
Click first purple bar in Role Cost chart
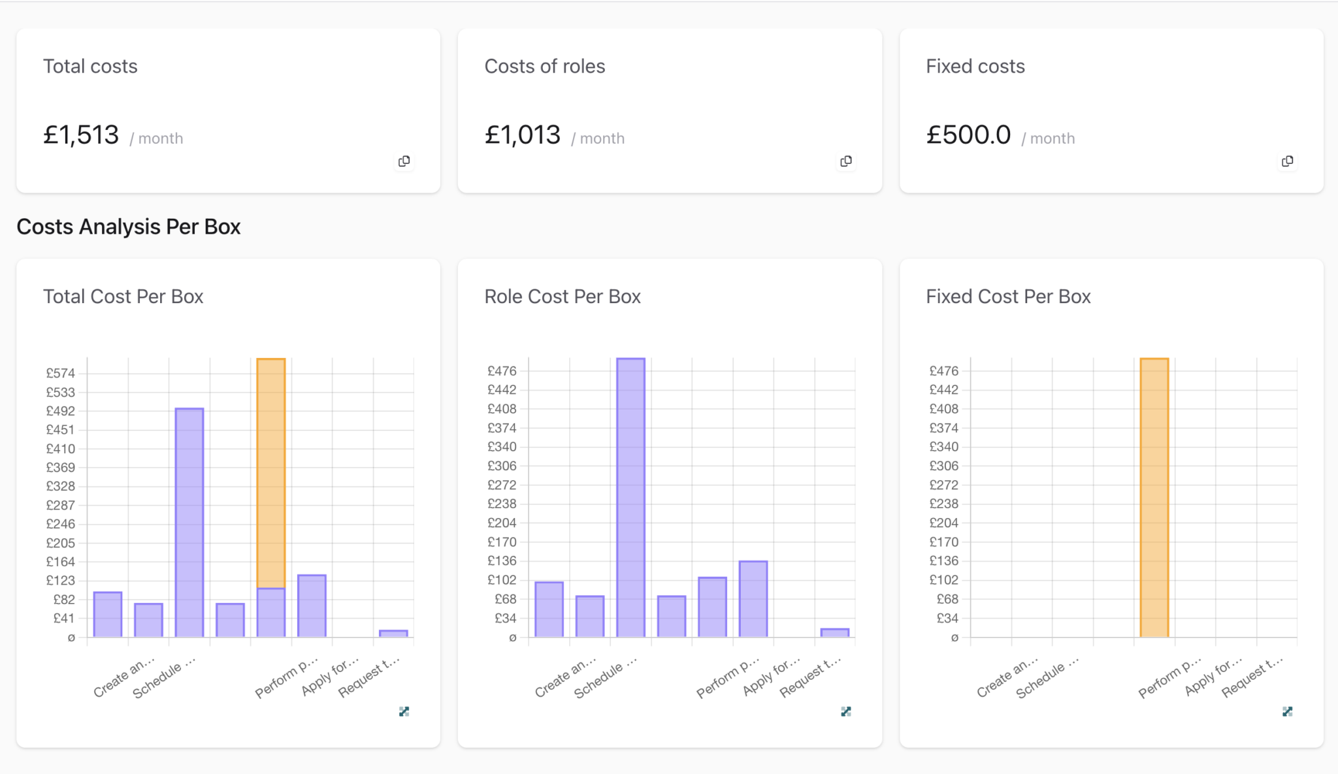coord(549,609)
